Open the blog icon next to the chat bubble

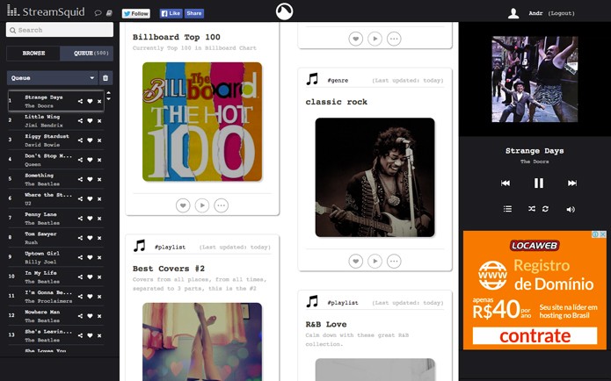coord(109,13)
